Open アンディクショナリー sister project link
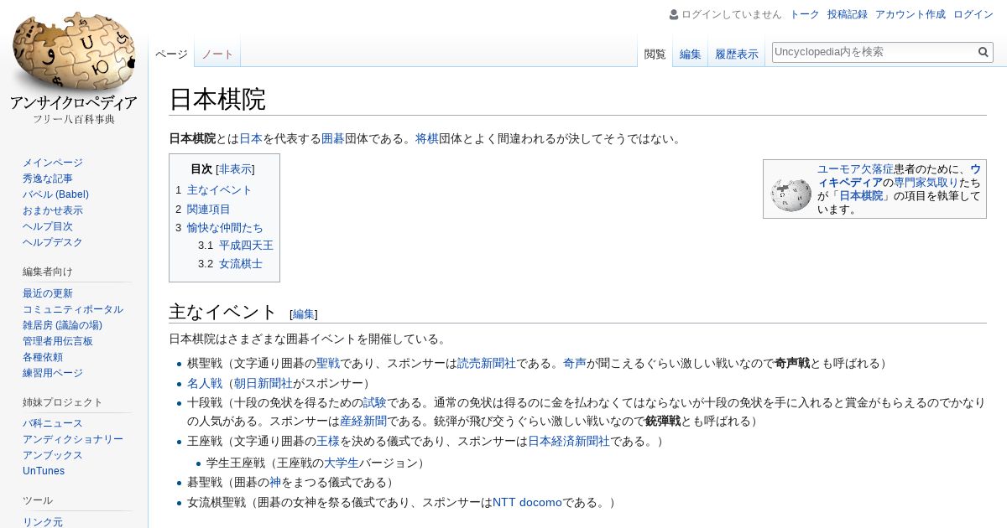The width and height of the screenshot is (1007, 528). click(x=73, y=439)
